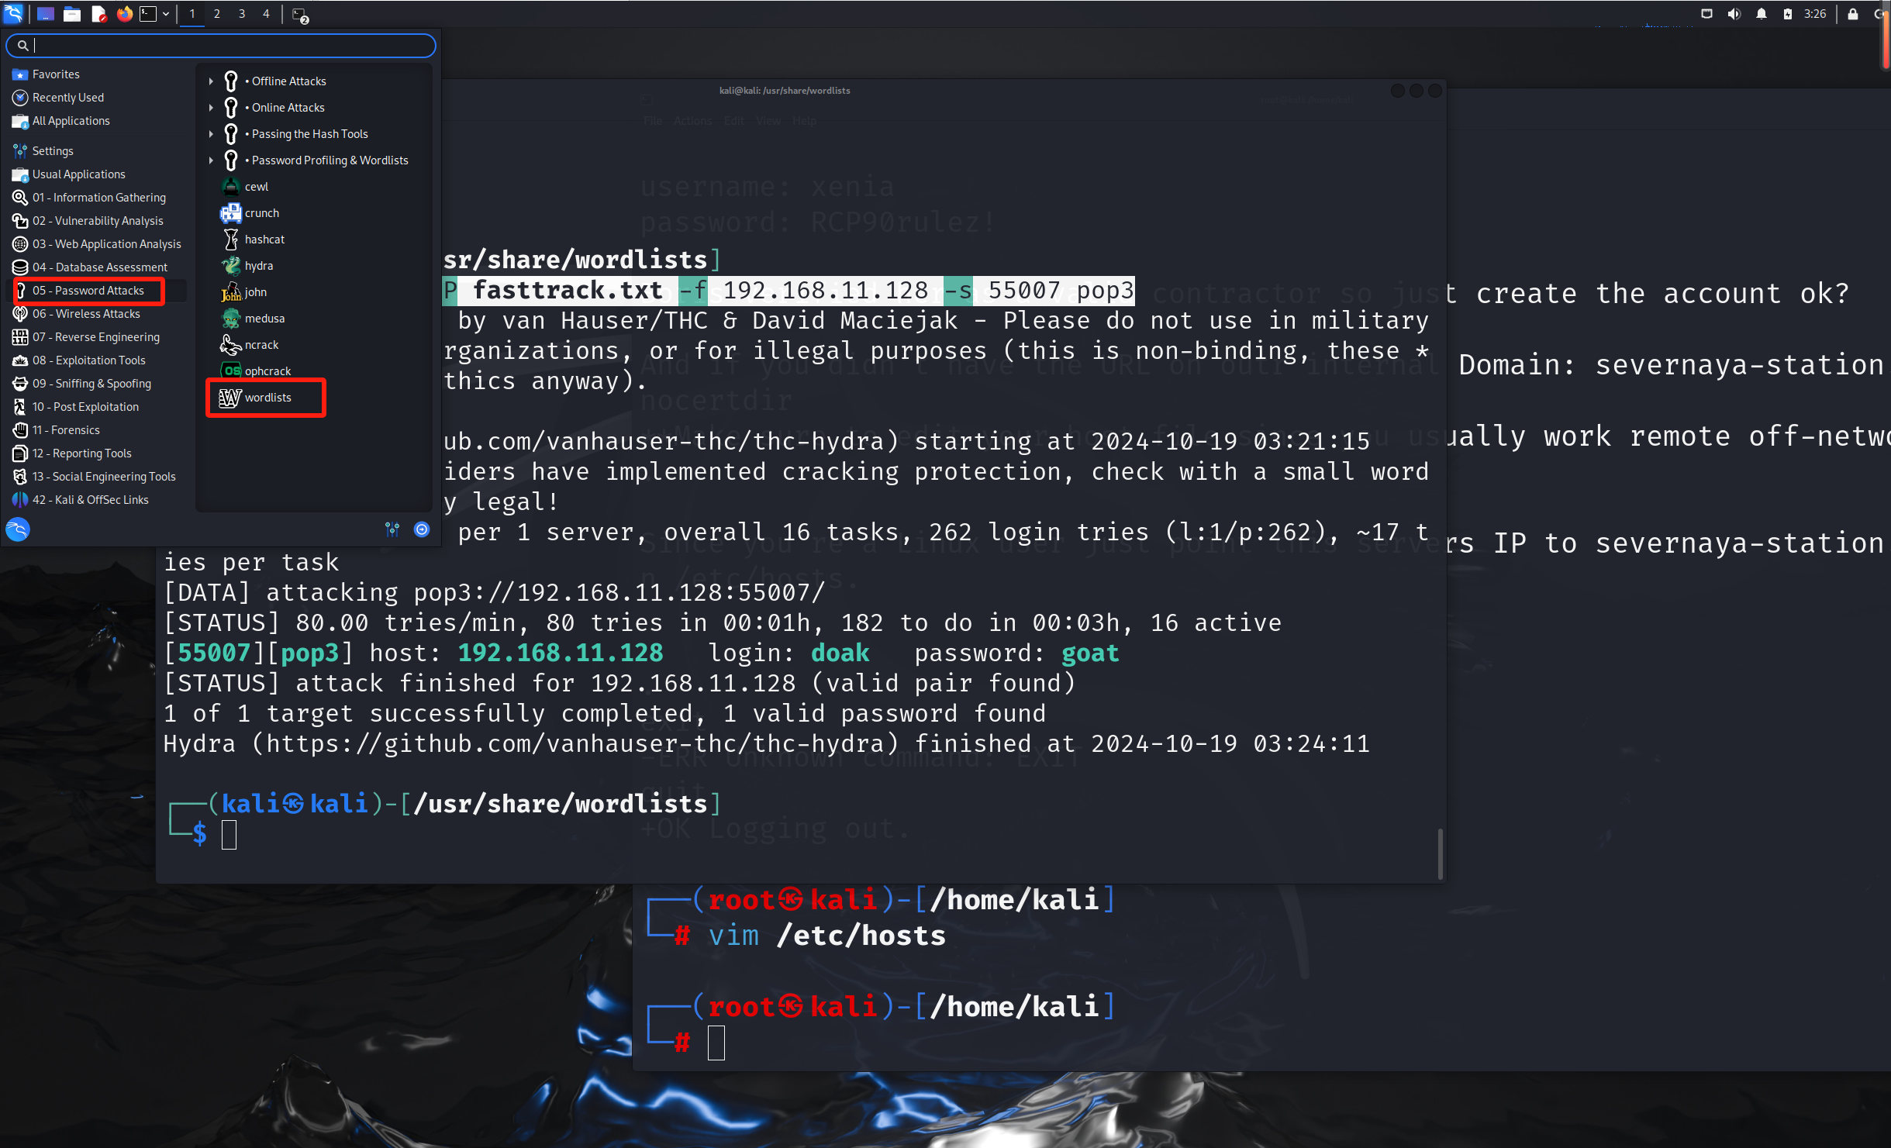The height and width of the screenshot is (1148, 1891).
Task: Launch hydra from the password tools list
Action: pos(258,266)
